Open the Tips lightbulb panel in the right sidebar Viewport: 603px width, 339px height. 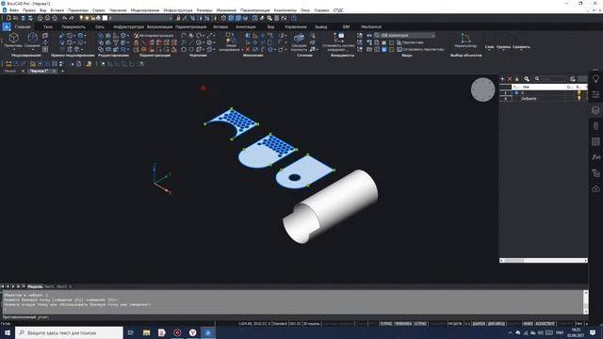click(x=595, y=79)
